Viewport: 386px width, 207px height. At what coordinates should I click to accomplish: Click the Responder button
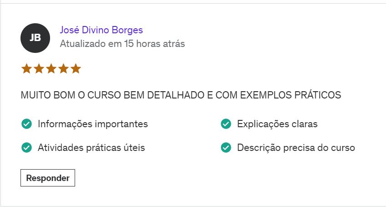[48, 178]
